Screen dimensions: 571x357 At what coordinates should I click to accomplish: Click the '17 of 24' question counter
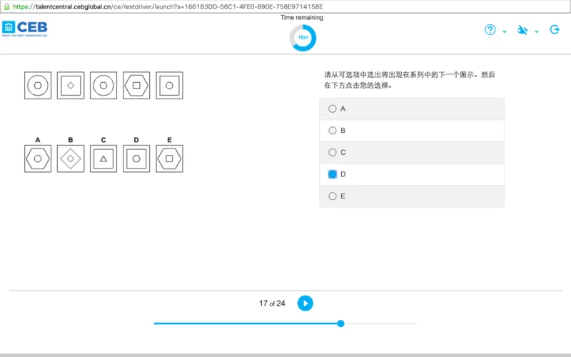click(x=272, y=303)
